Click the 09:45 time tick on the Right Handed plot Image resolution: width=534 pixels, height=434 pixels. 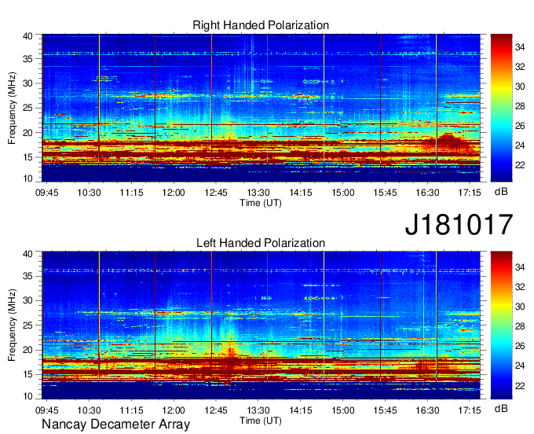point(47,193)
